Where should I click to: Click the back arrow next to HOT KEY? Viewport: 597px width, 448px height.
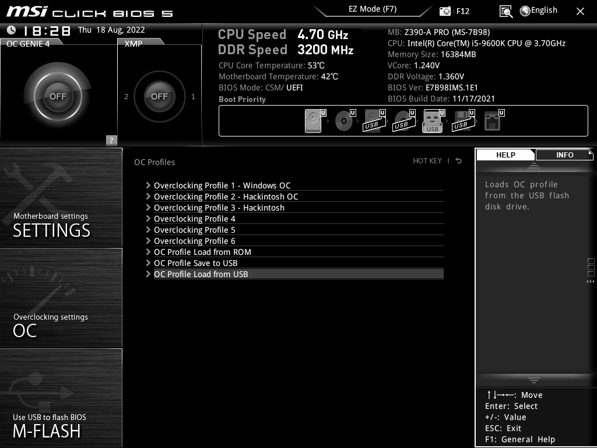(459, 161)
